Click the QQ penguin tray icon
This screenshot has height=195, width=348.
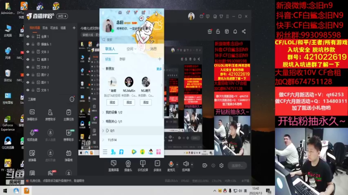225,191
